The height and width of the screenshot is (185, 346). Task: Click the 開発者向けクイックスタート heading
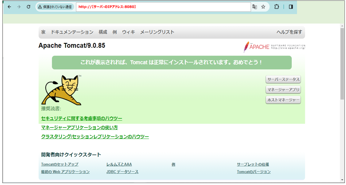click(x=71, y=155)
